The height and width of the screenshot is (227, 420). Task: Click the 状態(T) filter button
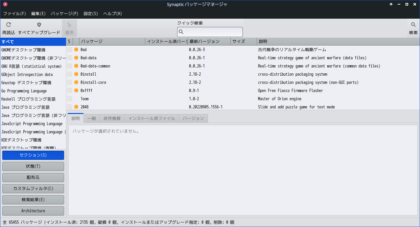pyautogui.click(x=33, y=166)
